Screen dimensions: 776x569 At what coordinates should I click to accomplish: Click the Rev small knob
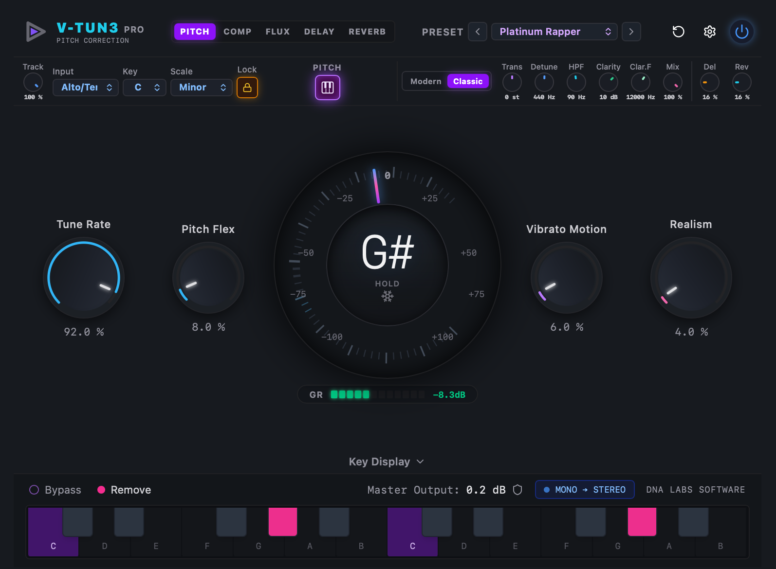coord(742,82)
